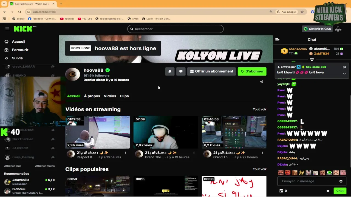Open the Toloka bookmark

pyautogui.click(x=109, y=19)
